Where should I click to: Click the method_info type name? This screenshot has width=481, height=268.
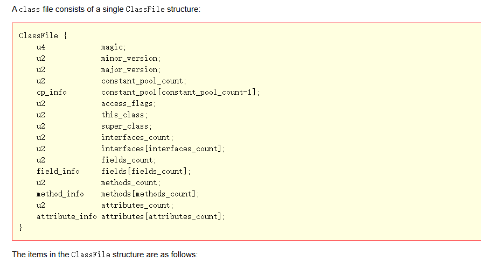point(60,194)
